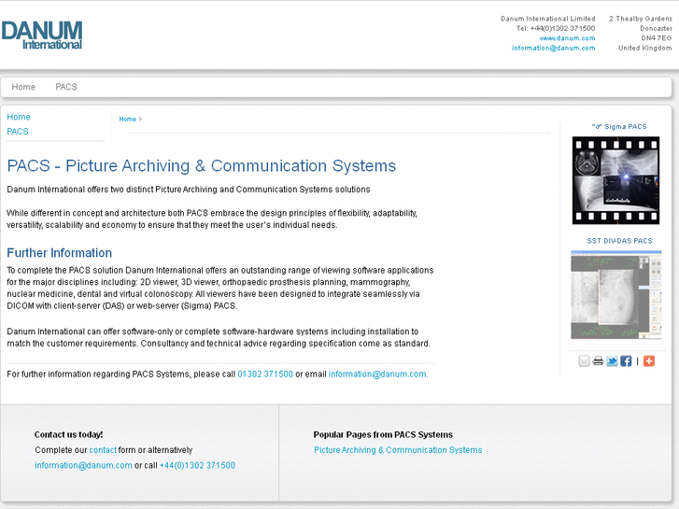Share page via Facebook icon

click(x=626, y=361)
